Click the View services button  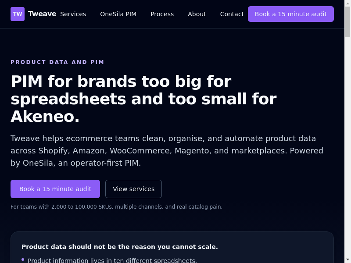click(133, 189)
